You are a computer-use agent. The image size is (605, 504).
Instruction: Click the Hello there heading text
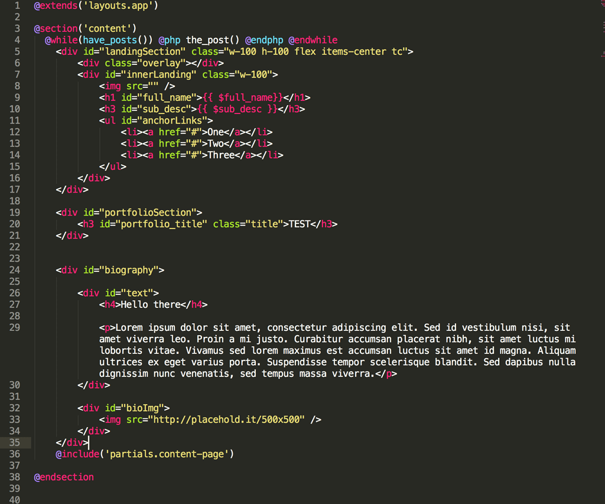pos(151,305)
